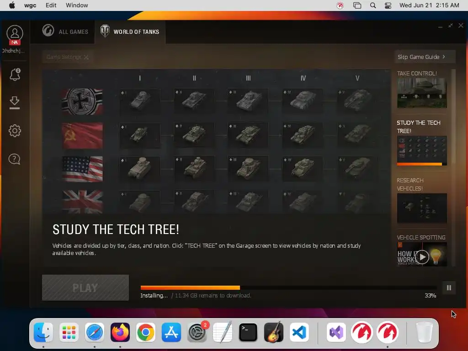Switch to the WORLD OF TANKS tab

pyautogui.click(x=130, y=32)
